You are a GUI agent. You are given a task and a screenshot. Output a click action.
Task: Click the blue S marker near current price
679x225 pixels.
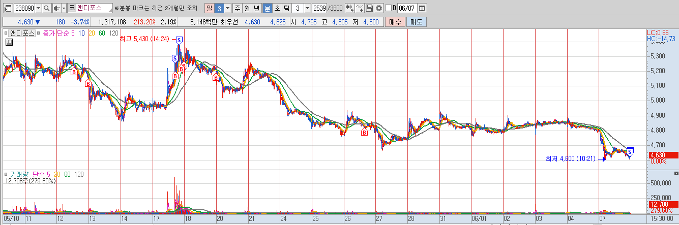click(x=630, y=151)
